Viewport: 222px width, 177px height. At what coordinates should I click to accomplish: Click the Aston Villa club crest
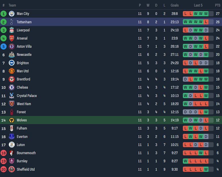12,46
